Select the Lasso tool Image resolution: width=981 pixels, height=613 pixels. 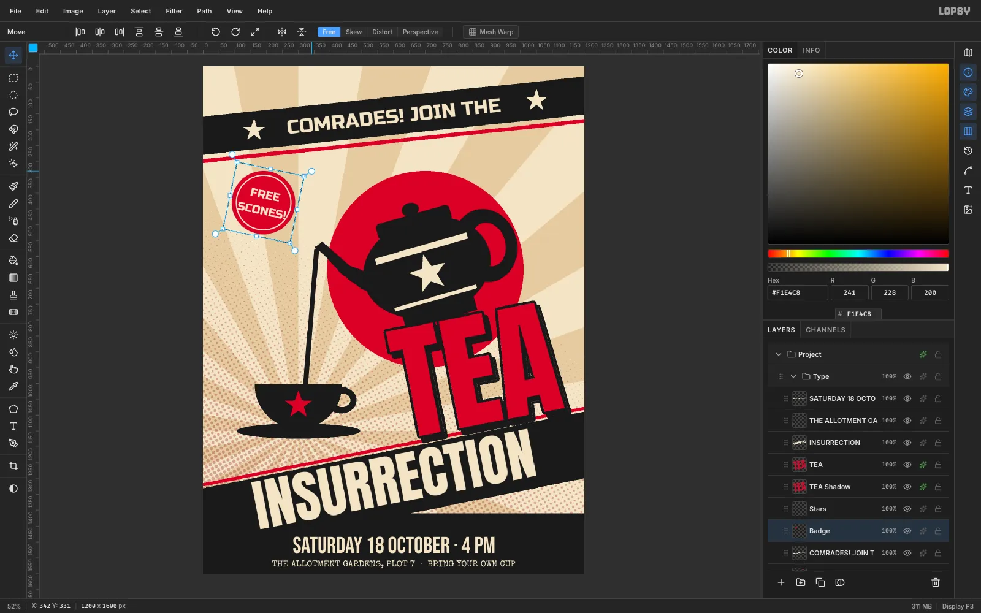[13, 112]
